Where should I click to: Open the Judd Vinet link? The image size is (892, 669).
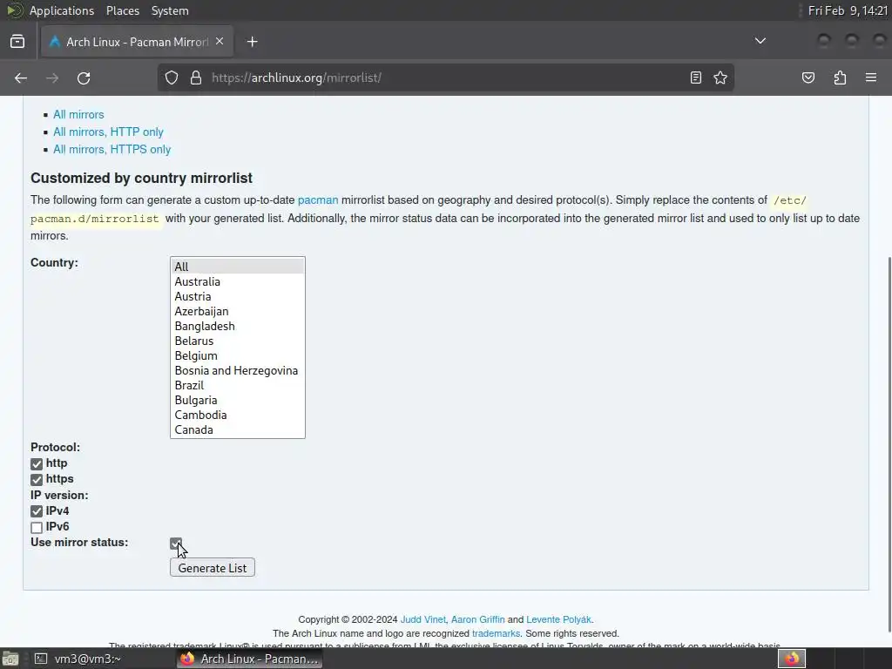click(x=423, y=619)
